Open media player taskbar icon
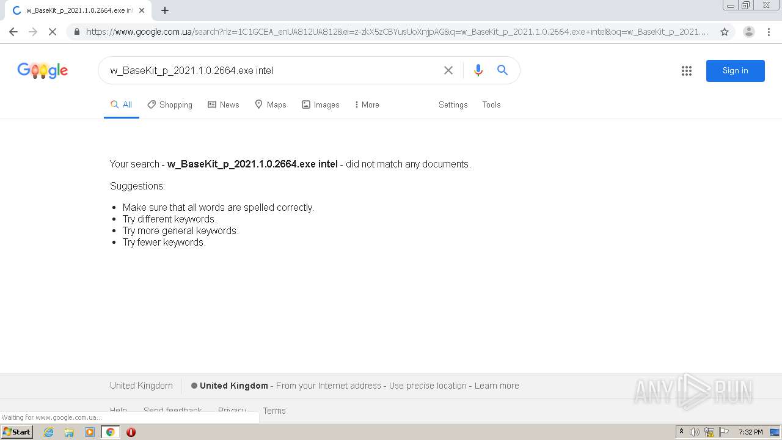 click(90, 432)
